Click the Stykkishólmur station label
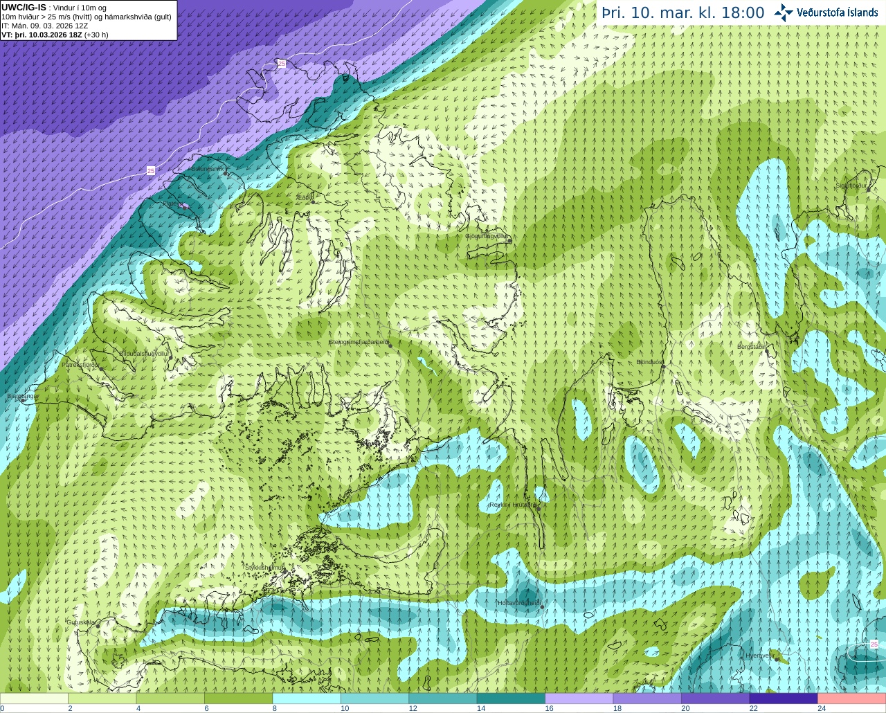This screenshot has width=886, height=713. point(264,567)
